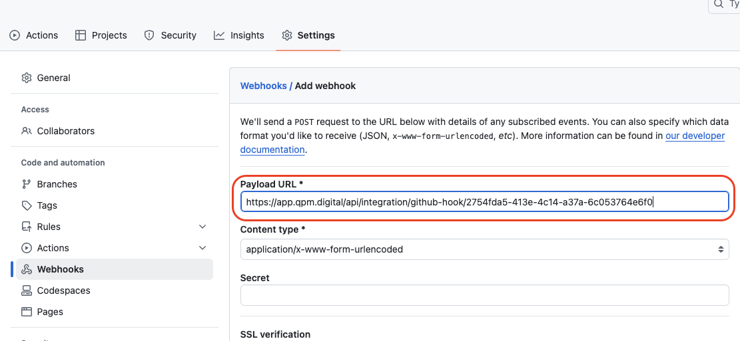Click the Actions play icon in top nav
The height and width of the screenshot is (341, 740).
coord(15,35)
